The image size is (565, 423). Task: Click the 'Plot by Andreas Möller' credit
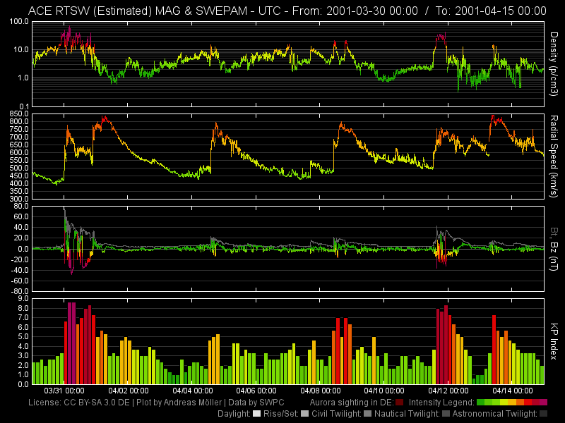tap(179, 402)
